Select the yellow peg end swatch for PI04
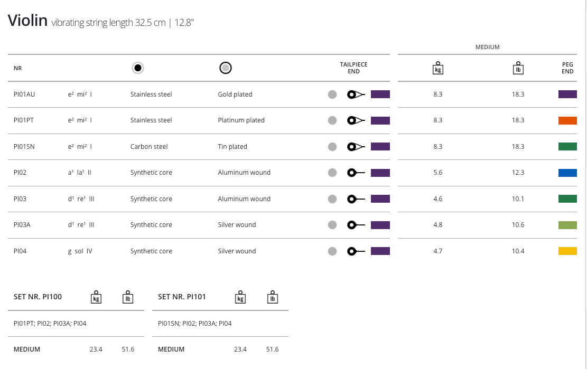This screenshot has height=369, width=587. (x=567, y=251)
